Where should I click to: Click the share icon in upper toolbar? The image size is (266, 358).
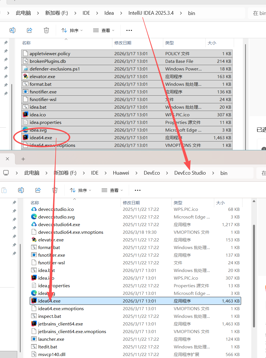pyautogui.click(x=29, y=30)
